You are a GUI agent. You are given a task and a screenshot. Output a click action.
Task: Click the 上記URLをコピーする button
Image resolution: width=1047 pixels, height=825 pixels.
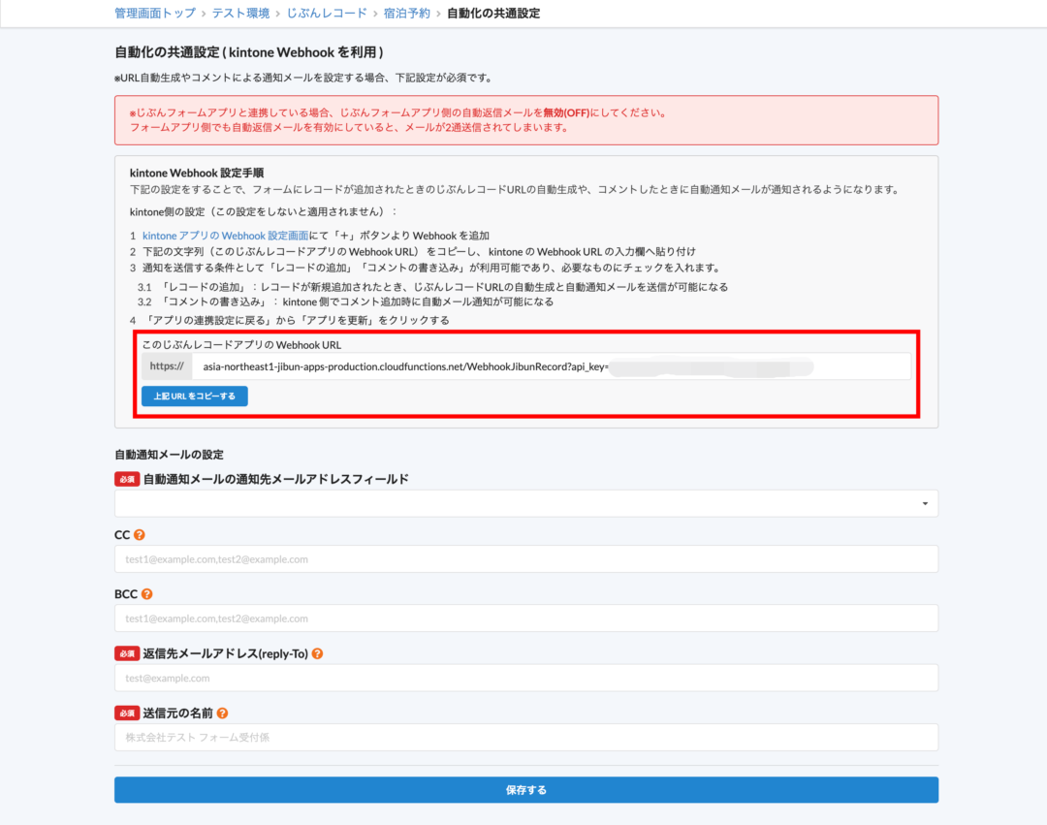coord(194,396)
